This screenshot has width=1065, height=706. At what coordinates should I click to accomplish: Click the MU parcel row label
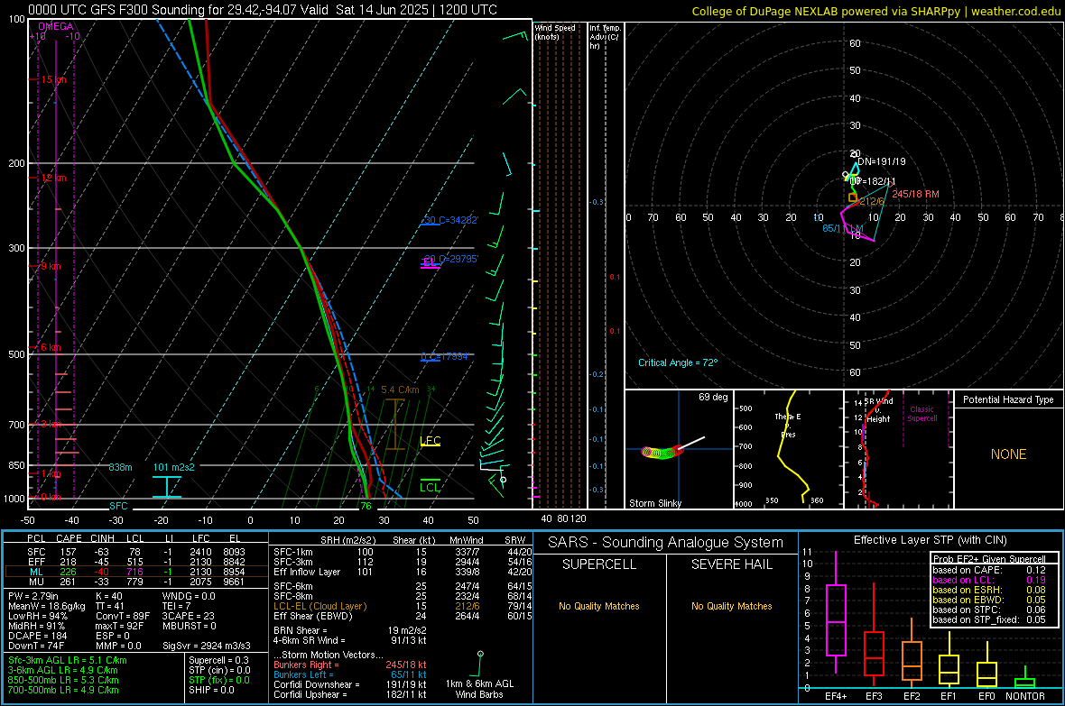click(36, 582)
